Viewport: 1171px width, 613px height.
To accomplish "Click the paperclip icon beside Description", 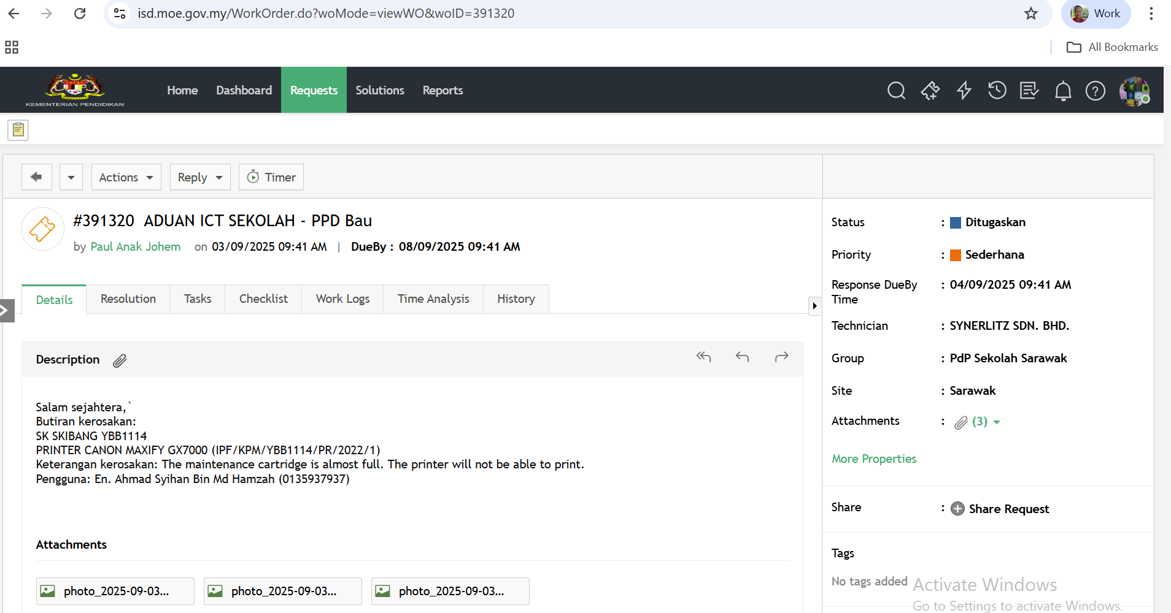I will (120, 360).
